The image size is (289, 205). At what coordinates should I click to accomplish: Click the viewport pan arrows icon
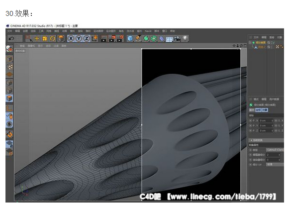click(234, 46)
